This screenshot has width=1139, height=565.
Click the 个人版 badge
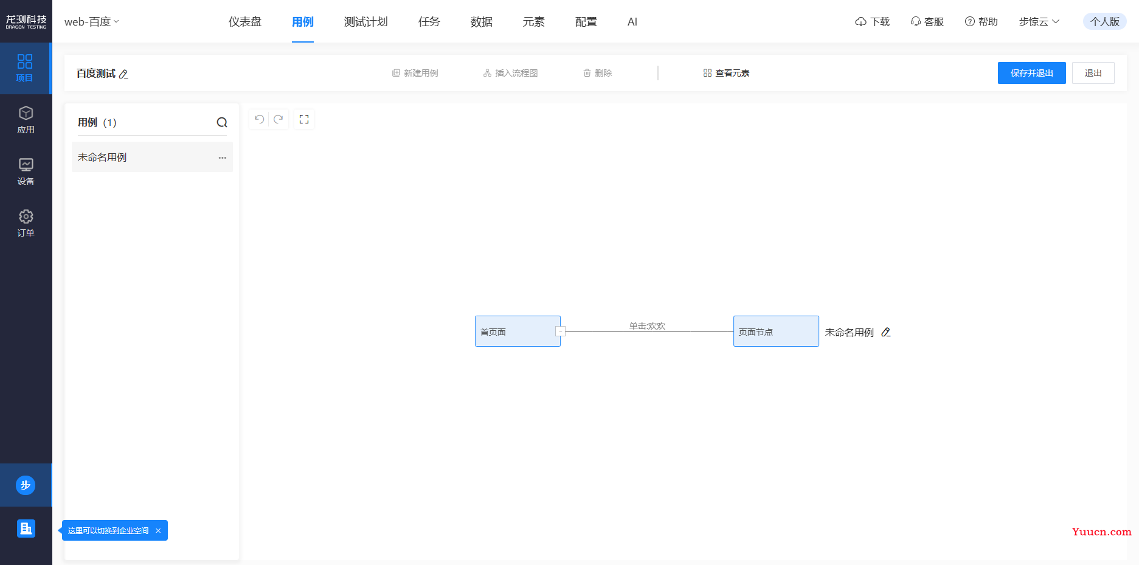tap(1105, 22)
